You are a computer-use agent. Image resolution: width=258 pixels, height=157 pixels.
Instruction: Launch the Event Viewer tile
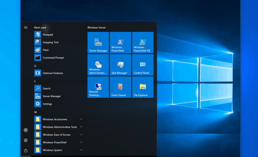[120, 87]
